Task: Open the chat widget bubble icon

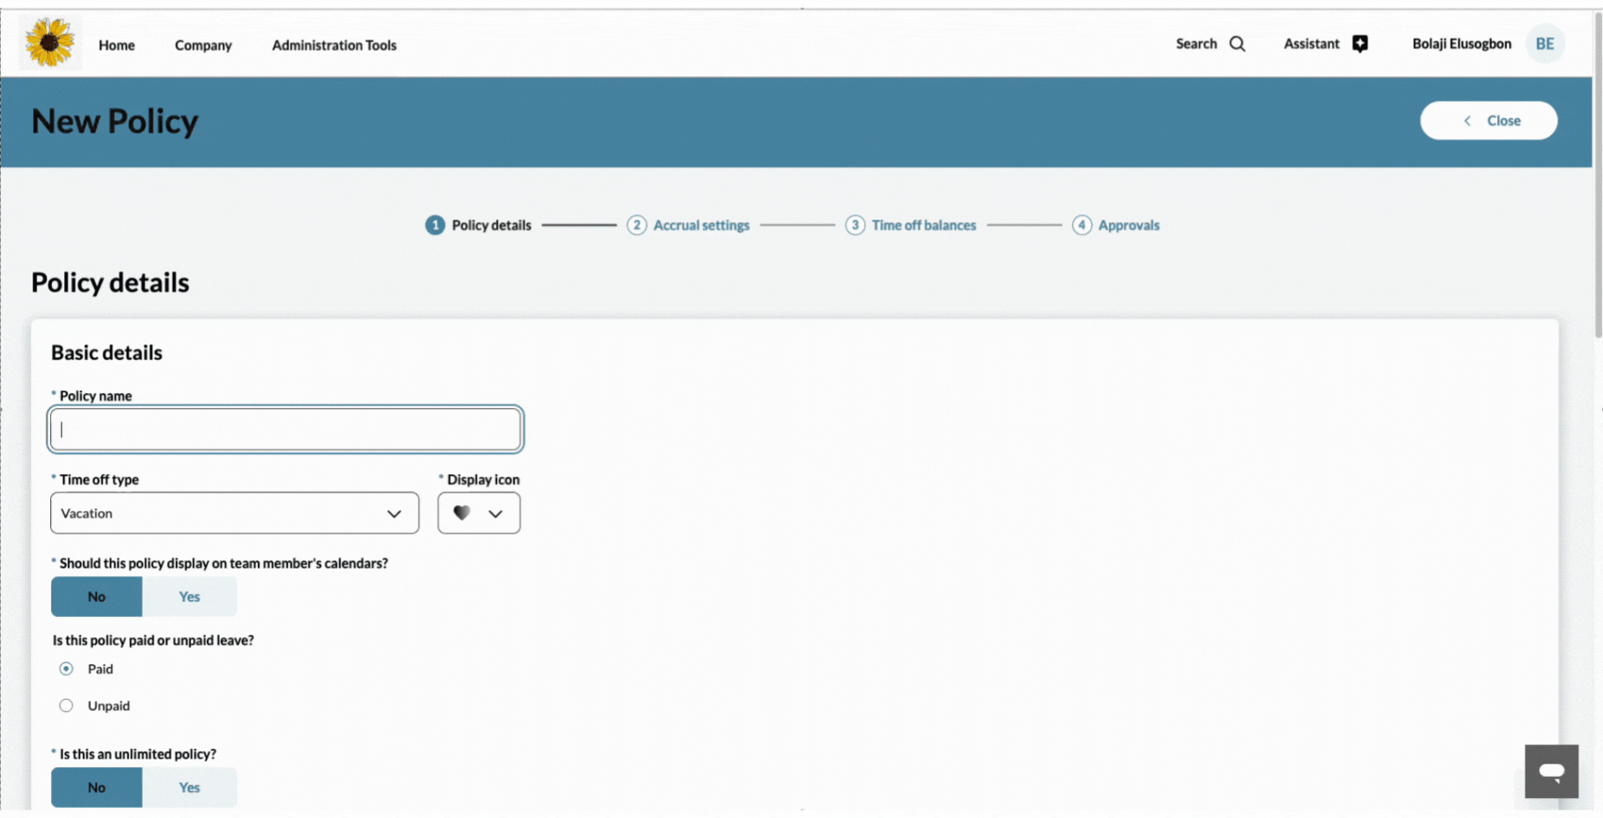Action: click(1551, 771)
